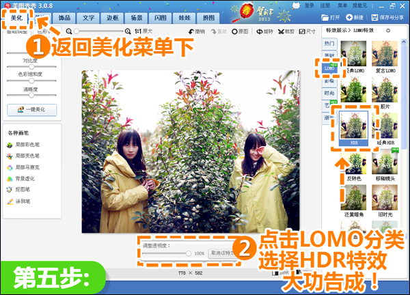410x295 pixels.
Task: Select the 热门 effects category
Action: click(x=329, y=44)
